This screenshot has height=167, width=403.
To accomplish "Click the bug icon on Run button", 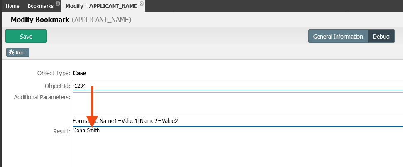I will tap(11, 52).
